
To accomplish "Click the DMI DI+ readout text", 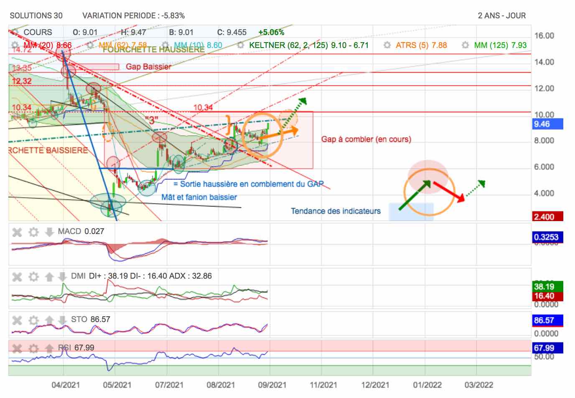I will click(x=141, y=276).
